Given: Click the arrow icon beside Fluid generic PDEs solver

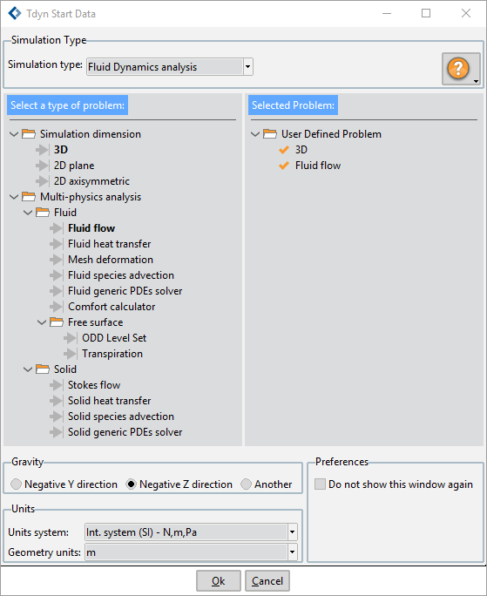Looking at the screenshot, I should point(57,291).
